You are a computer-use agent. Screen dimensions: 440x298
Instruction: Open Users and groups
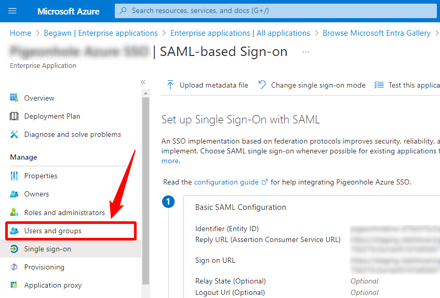[x=53, y=231]
